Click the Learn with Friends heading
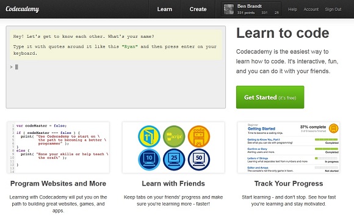Screen dimensions: 354x221 (173, 184)
